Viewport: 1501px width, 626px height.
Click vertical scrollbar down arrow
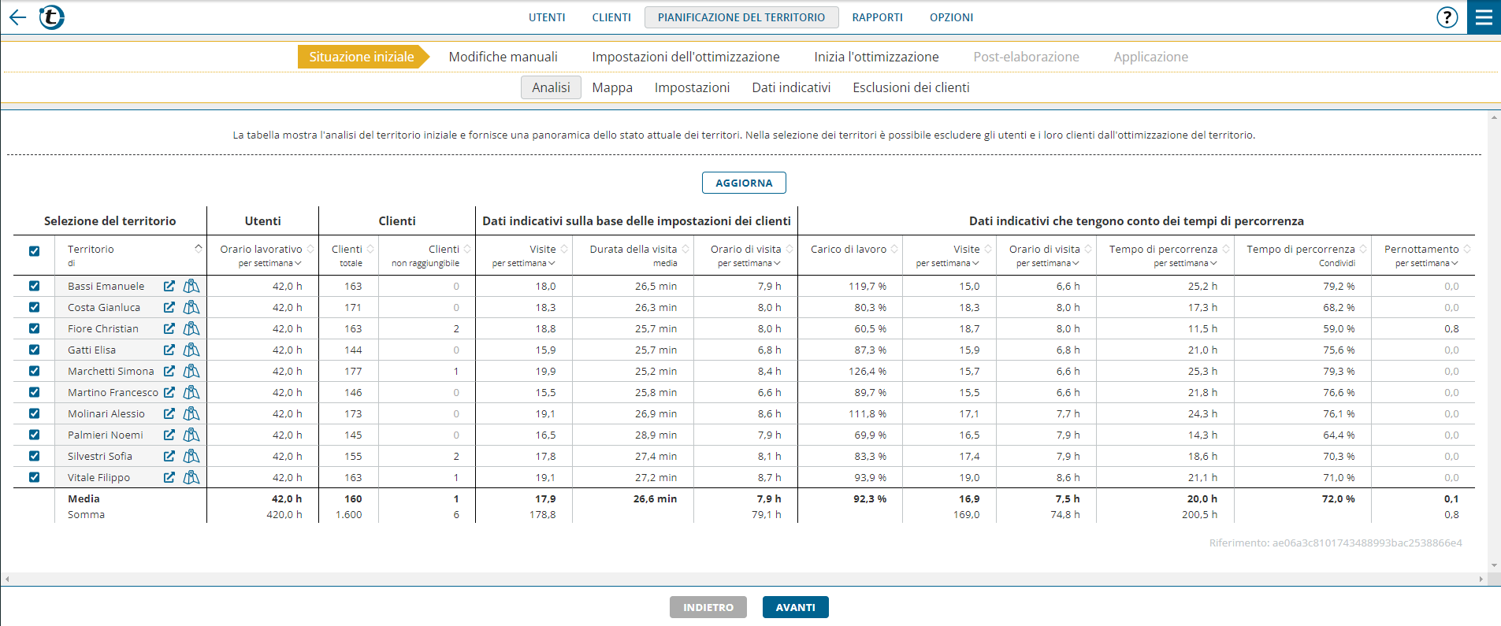click(x=1494, y=565)
